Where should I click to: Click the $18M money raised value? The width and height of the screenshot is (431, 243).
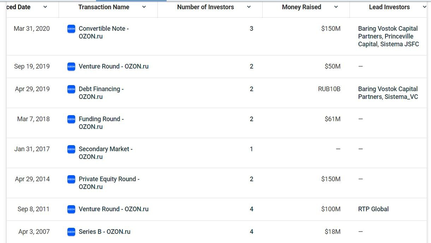[333, 232]
